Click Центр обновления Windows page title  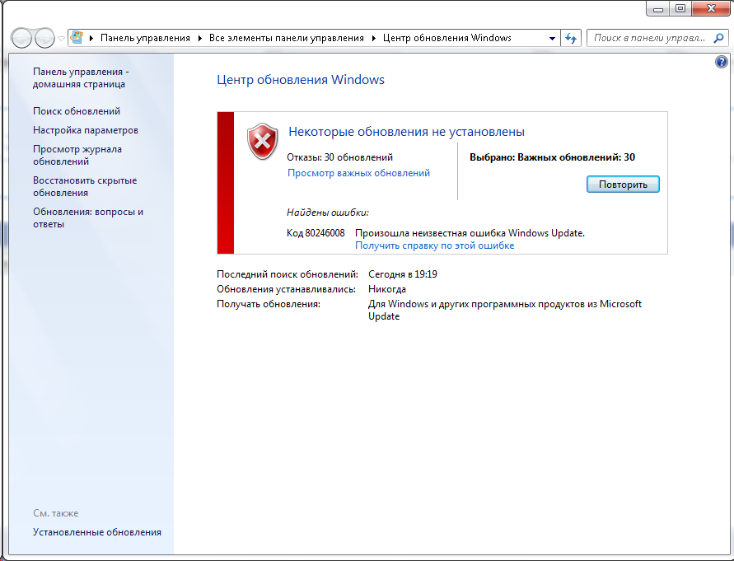click(301, 80)
